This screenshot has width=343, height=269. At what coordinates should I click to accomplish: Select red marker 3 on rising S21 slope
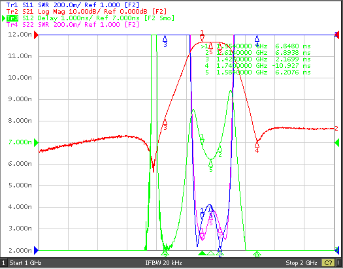click(165, 124)
